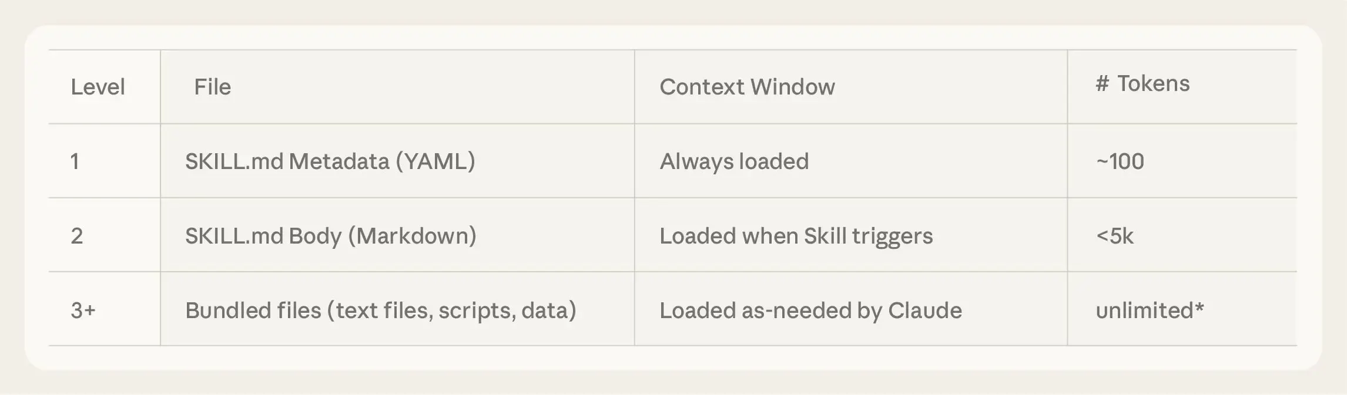Click the word Metadata in row one

[x=339, y=161]
